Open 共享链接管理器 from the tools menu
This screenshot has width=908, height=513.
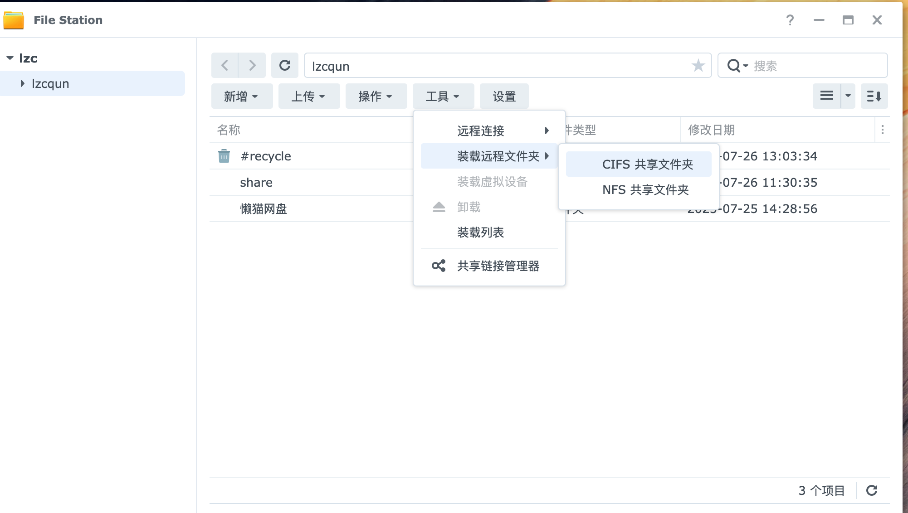498,266
